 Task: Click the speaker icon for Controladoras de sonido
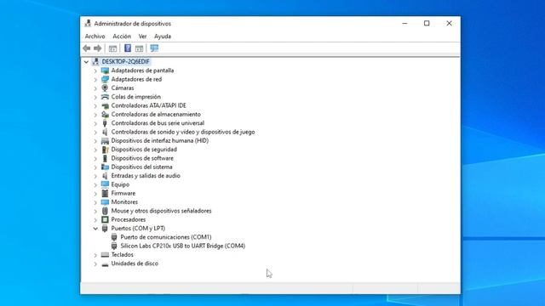click(x=105, y=132)
